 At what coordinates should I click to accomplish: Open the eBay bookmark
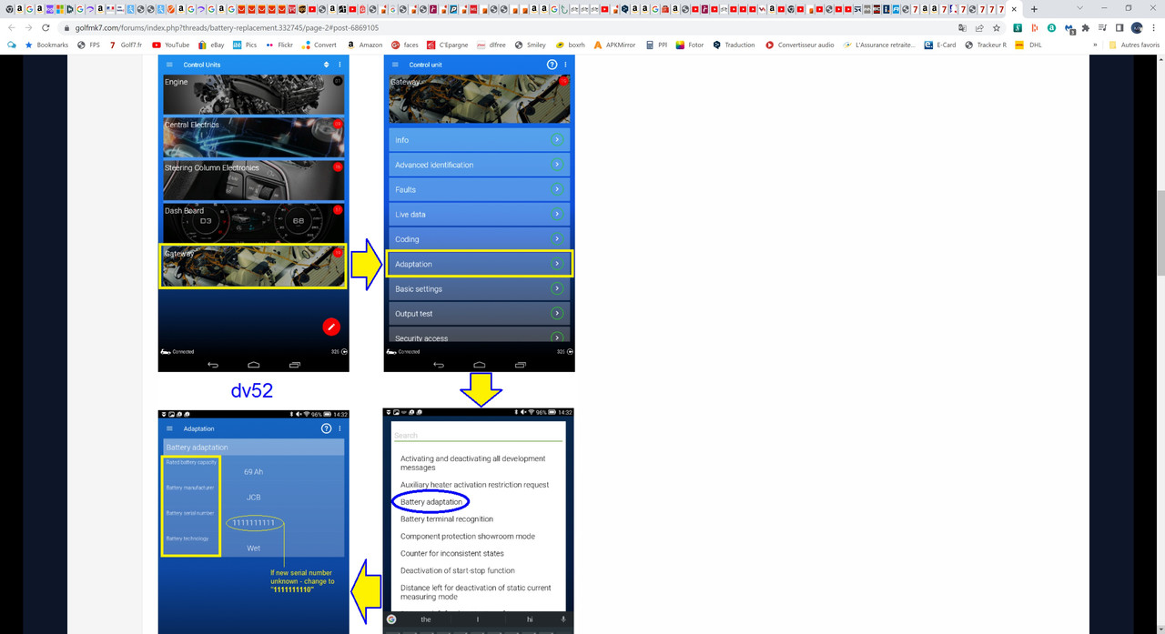[x=211, y=45]
